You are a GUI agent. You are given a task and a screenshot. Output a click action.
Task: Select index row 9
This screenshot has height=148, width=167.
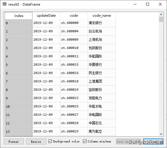(19, 98)
